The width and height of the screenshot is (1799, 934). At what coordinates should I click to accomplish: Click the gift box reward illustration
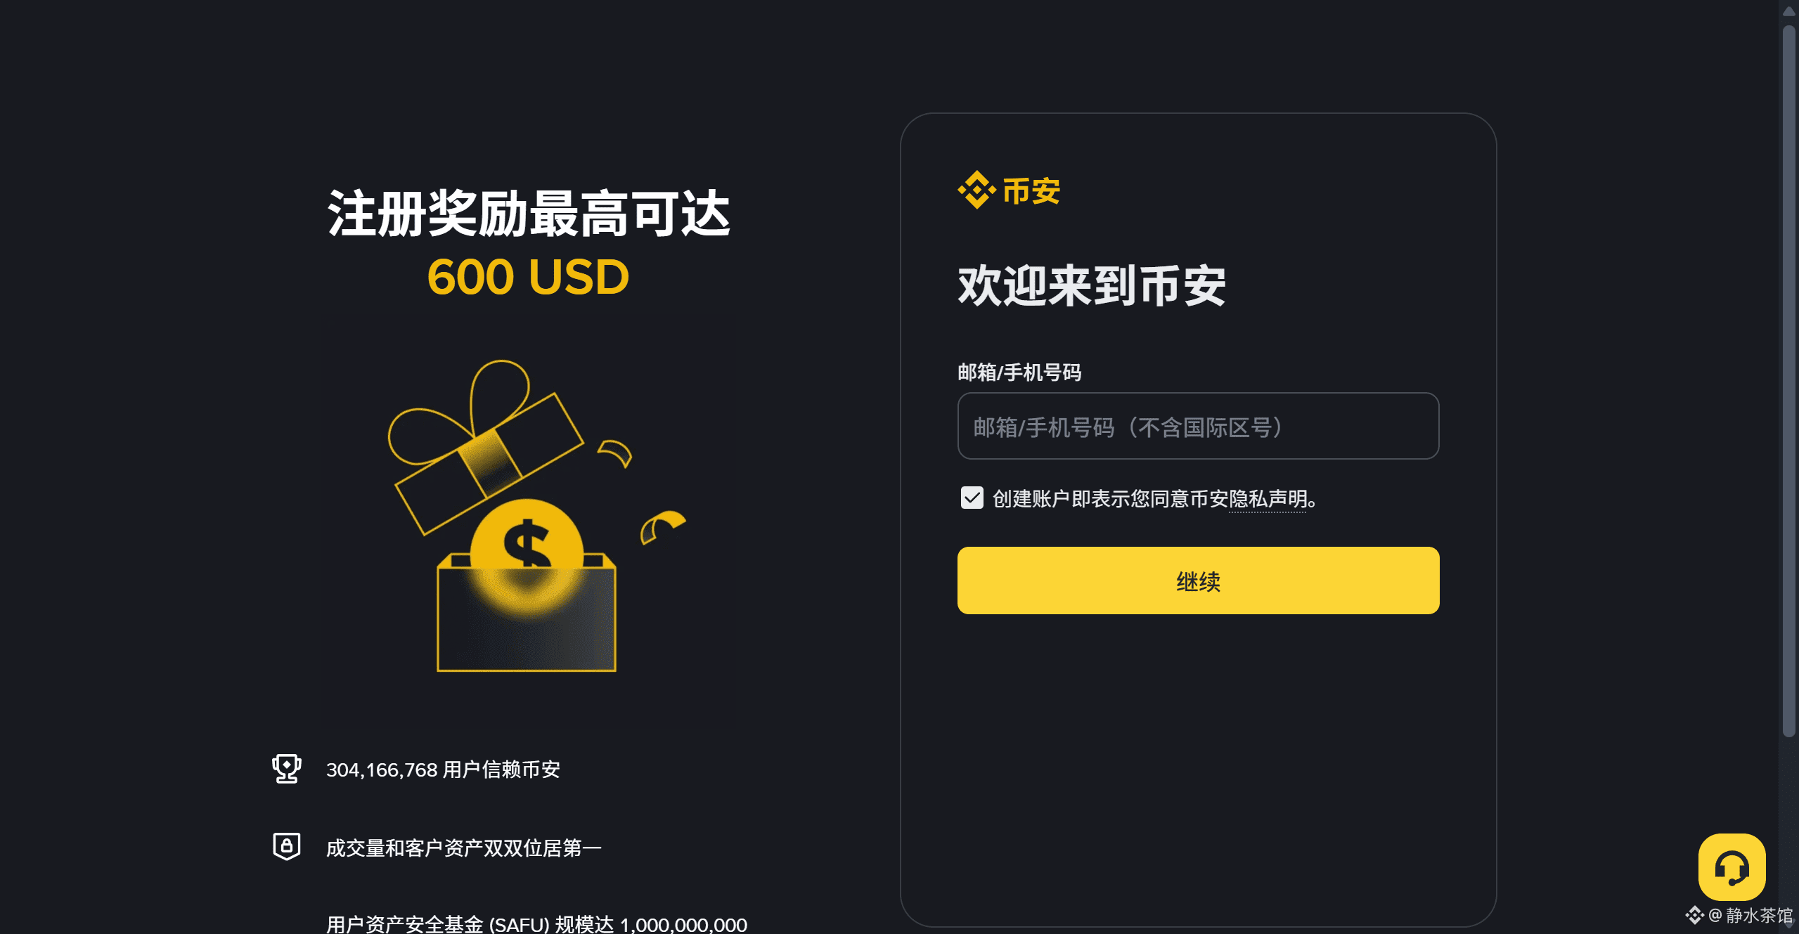click(x=527, y=517)
